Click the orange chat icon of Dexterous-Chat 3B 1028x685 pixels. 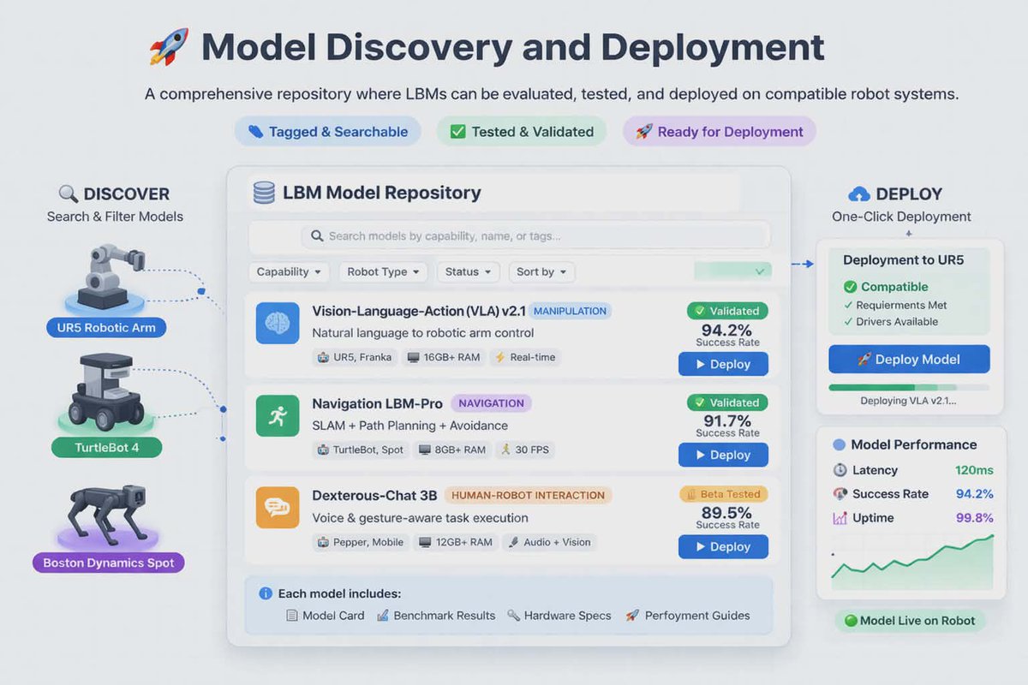point(278,508)
